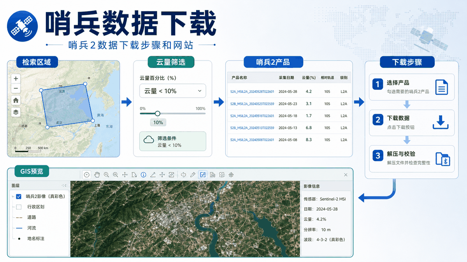The image size is (467, 262).
Task: Select the 下载步骤 tab label
Action: pyautogui.click(x=407, y=62)
